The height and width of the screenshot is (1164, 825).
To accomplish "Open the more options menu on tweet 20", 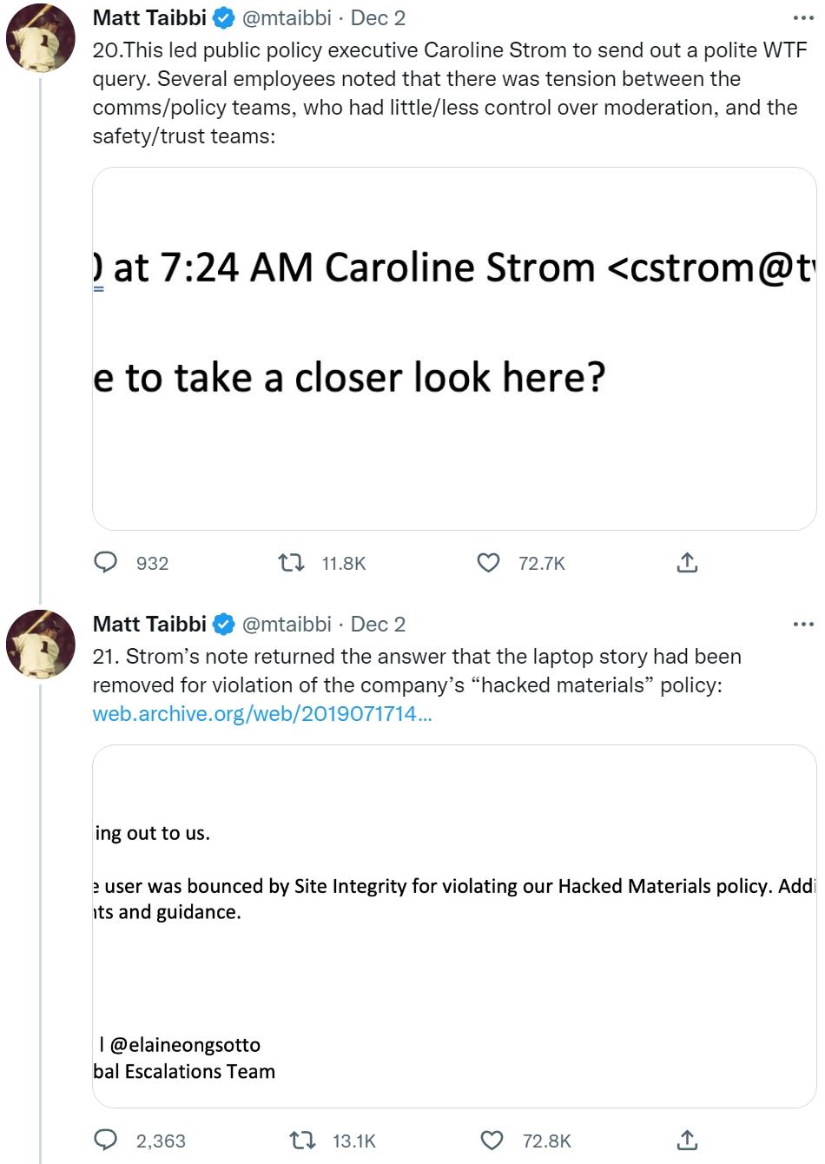I will [x=803, y=17].
